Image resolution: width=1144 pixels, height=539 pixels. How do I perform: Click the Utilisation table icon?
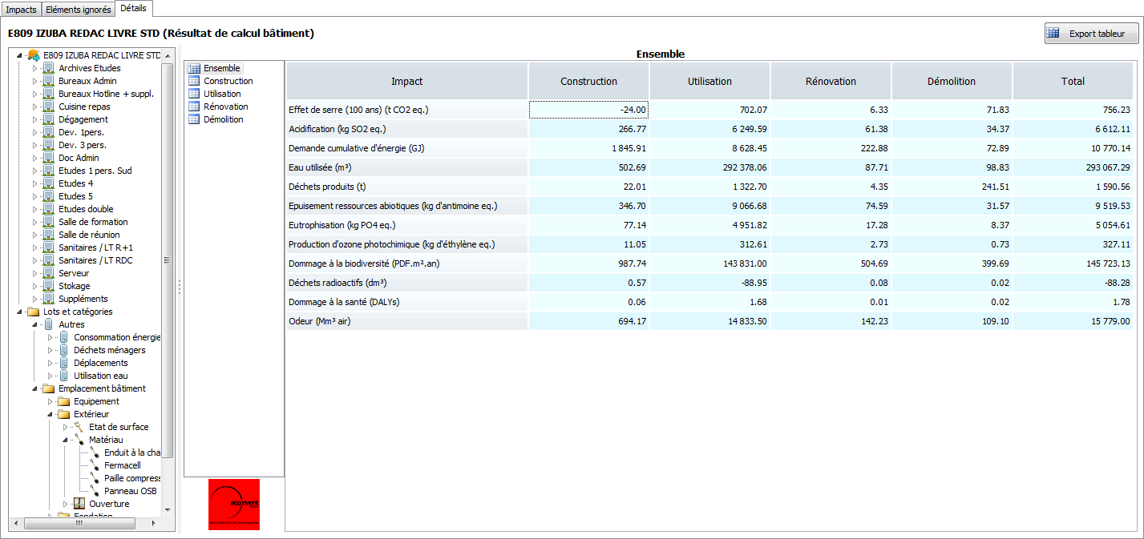(194, 94)
